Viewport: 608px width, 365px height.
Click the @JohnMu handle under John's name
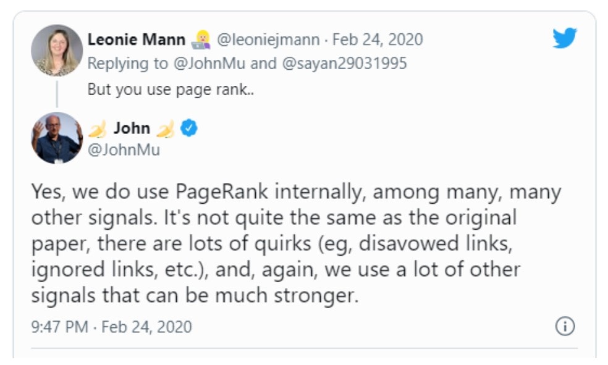[124, 149]
